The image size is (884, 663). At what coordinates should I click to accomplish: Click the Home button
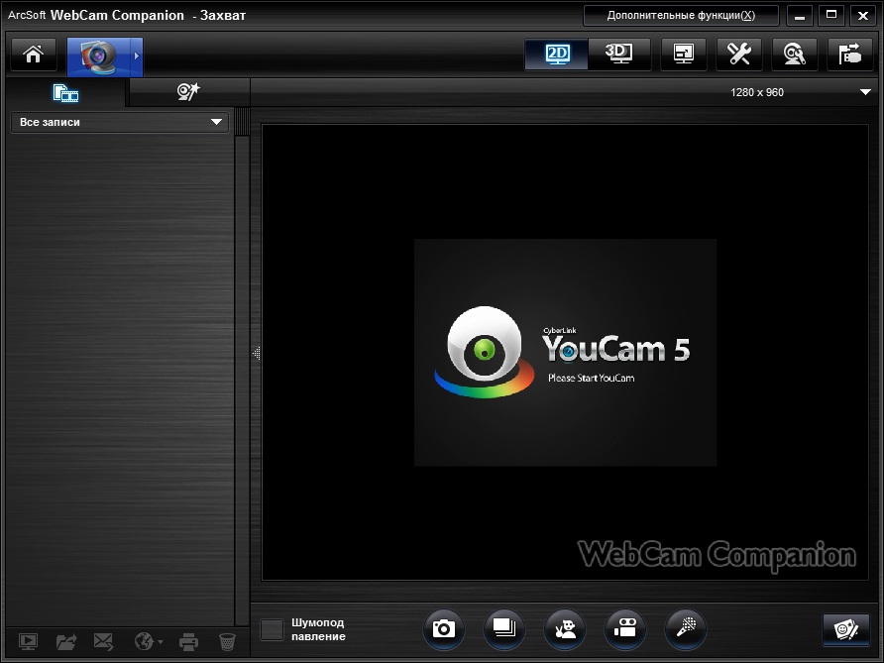pyautogui.click(x=33, y=55)
